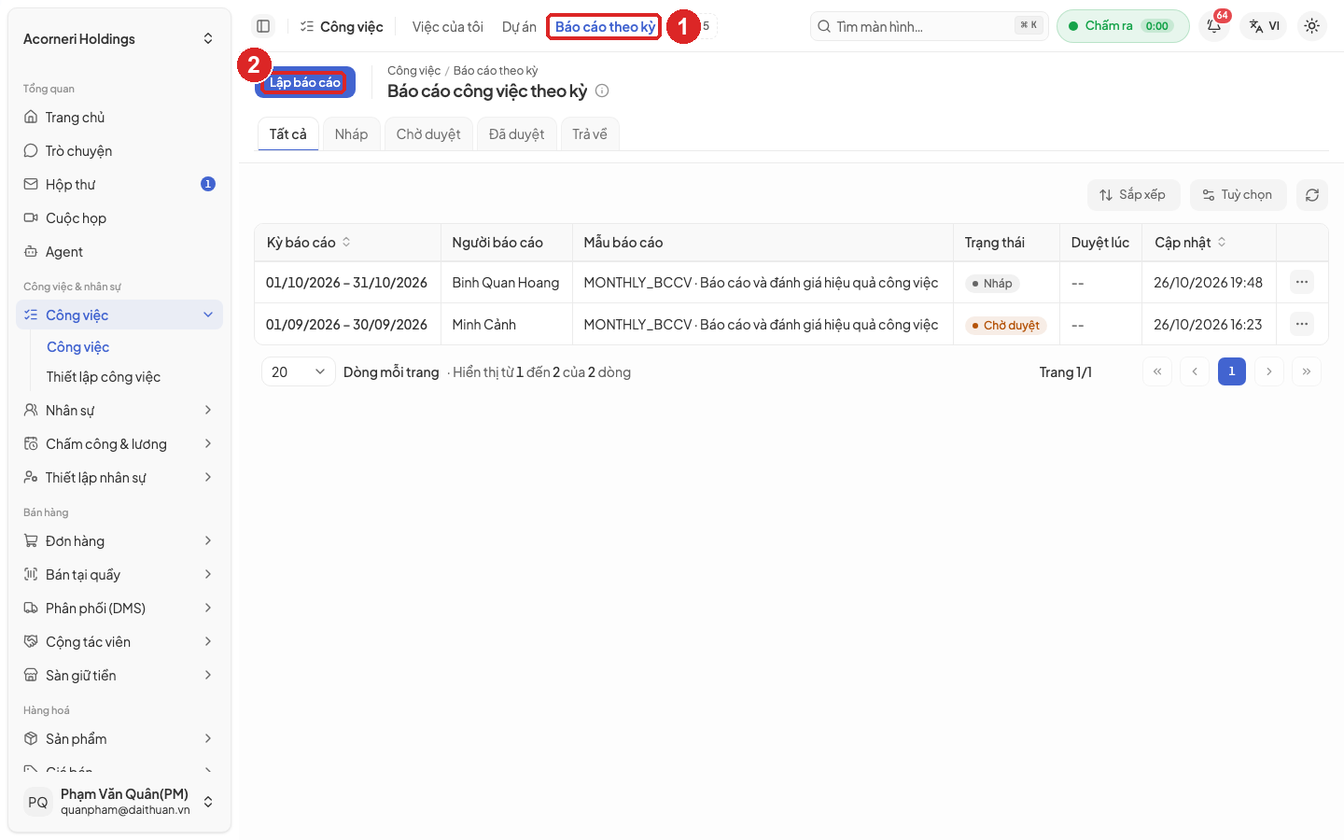Click the Tìm màn hình search field

pyautogui.click(x=930, y=26)
